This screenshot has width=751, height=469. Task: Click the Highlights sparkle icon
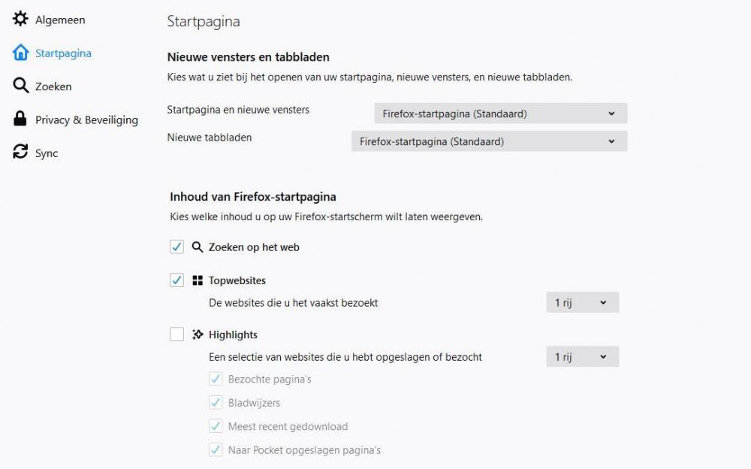198,334
